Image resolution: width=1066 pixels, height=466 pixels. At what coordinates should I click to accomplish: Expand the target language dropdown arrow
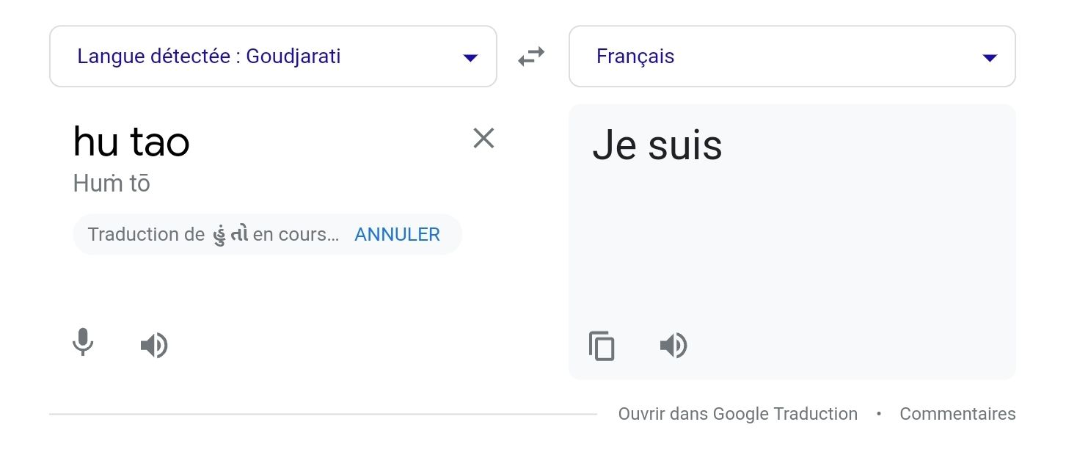[990, 57]
